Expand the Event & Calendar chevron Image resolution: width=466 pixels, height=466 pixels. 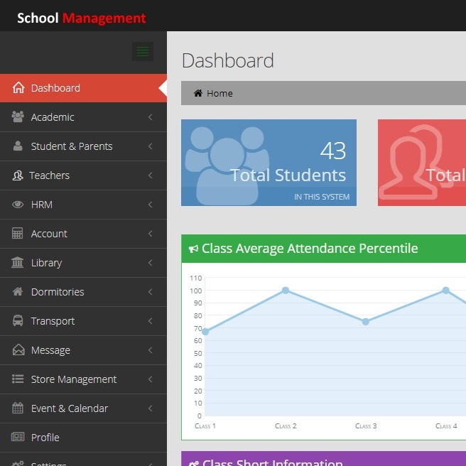pos(151,408)
